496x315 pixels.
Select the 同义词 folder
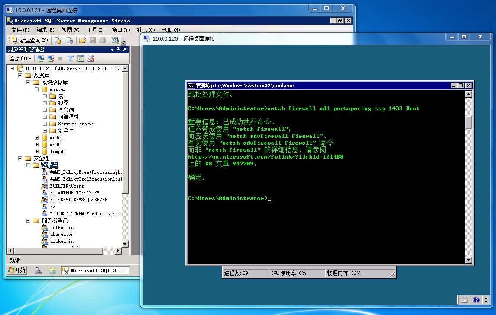[66, 110]
